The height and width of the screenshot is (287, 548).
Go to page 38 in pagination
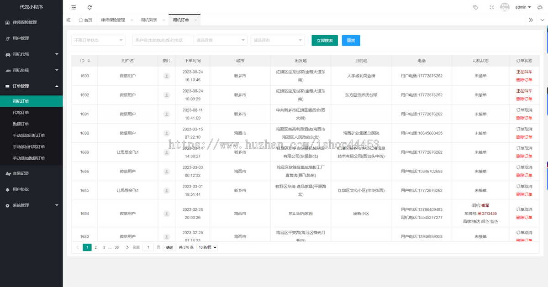[116, 247]
